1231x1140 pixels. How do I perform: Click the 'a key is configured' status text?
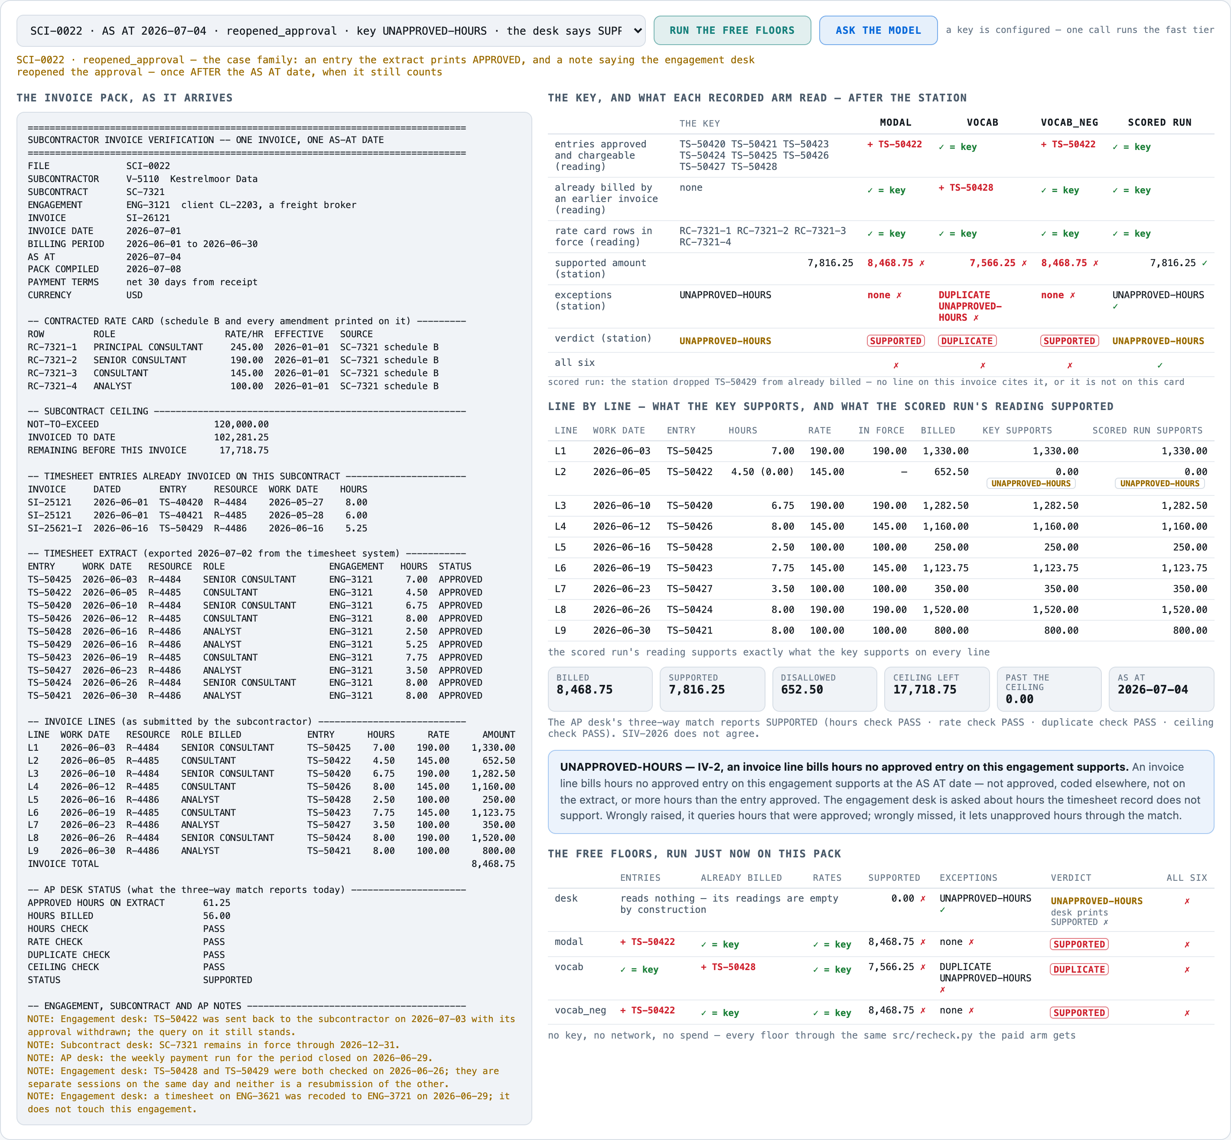1080,29
